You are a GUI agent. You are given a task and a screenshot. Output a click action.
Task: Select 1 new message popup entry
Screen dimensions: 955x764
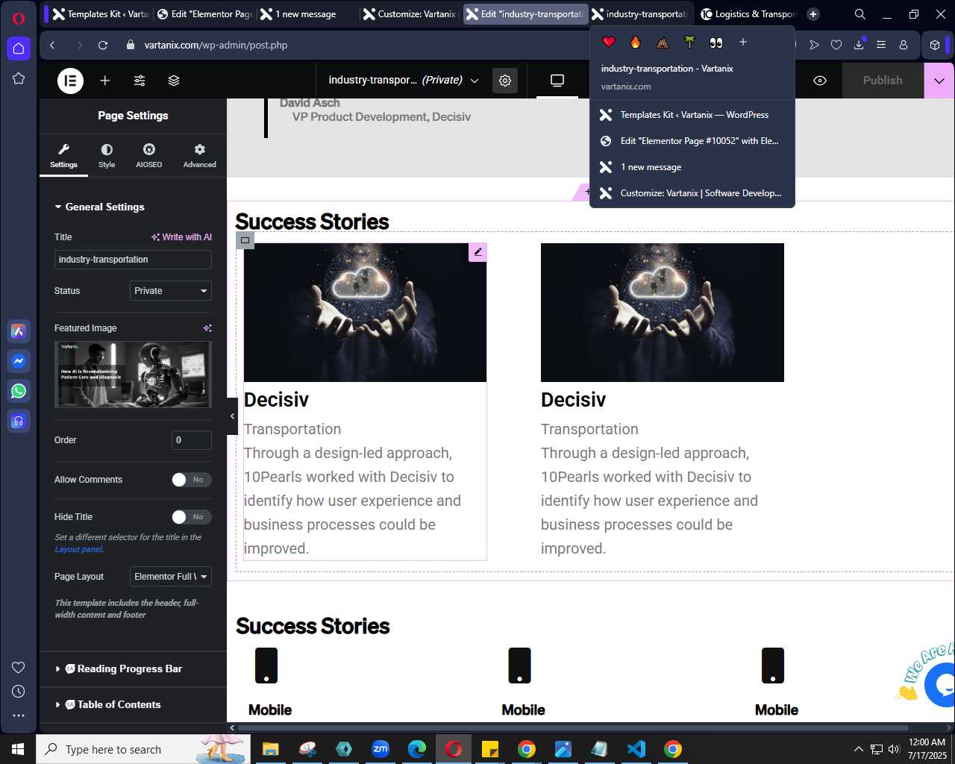[692, 167]
